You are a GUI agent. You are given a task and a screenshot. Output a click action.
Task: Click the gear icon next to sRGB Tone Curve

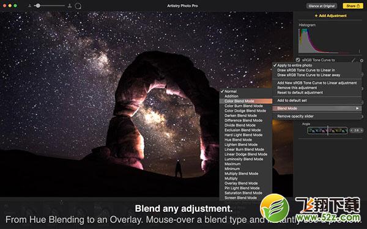click(x=361, y=60)
